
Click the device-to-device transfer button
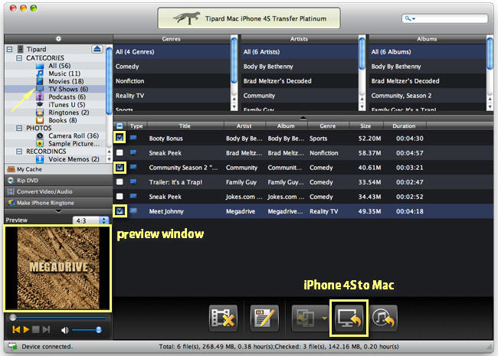coord(306,318)
